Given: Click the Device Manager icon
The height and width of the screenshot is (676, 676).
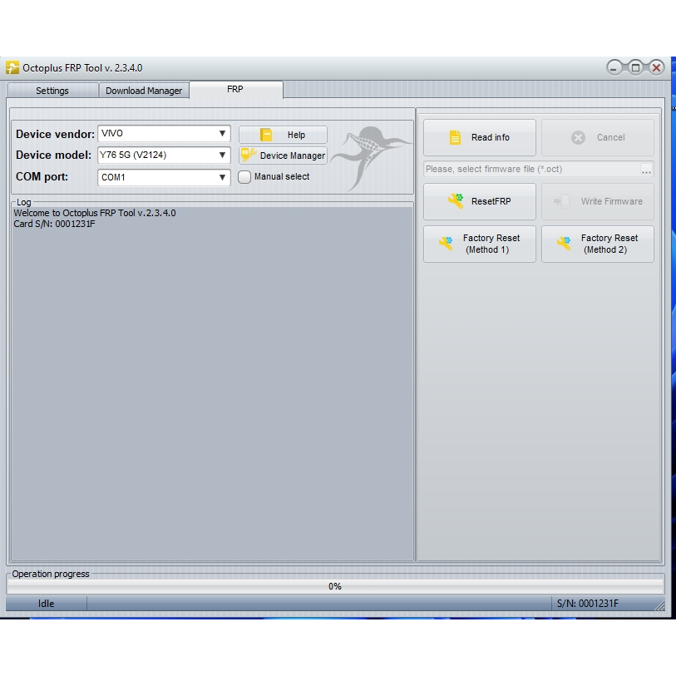Looking at the screenshot, I should (249, 155).
